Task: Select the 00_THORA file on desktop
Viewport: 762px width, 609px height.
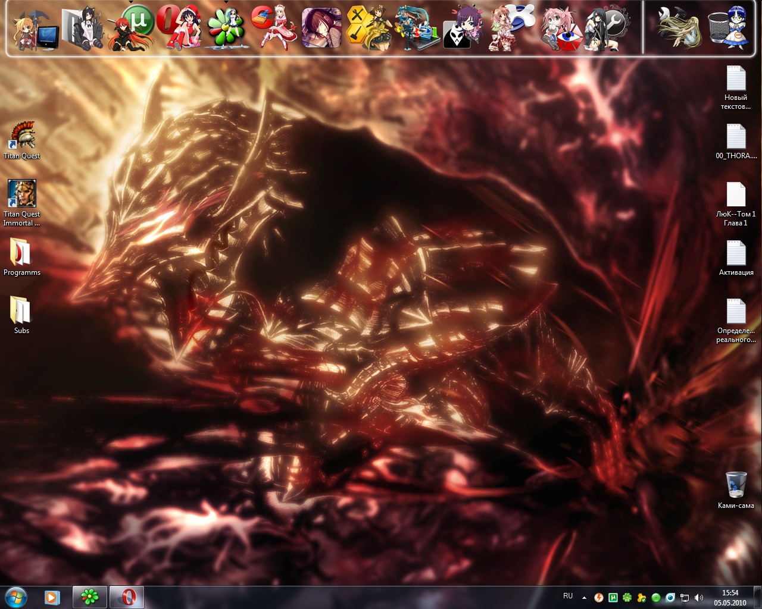Action: (736, 142)
